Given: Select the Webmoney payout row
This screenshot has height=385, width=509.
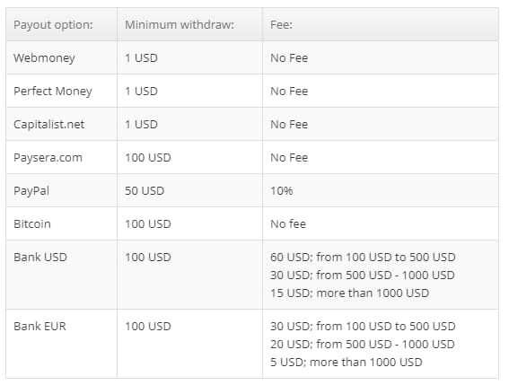Looking at the screenshot, I should pyautogui.click(x=252, y=57).
